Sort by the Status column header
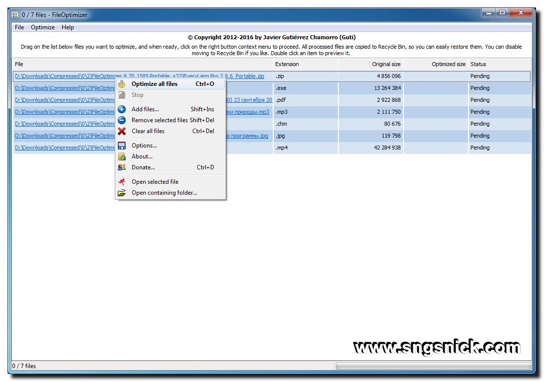This screenshot has width=544, height=382. click(500, 64)
